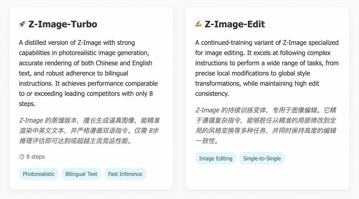Select the Z-Image-Turbo card title
Screen dimensions: 359x199
click(x=63, y=24)
